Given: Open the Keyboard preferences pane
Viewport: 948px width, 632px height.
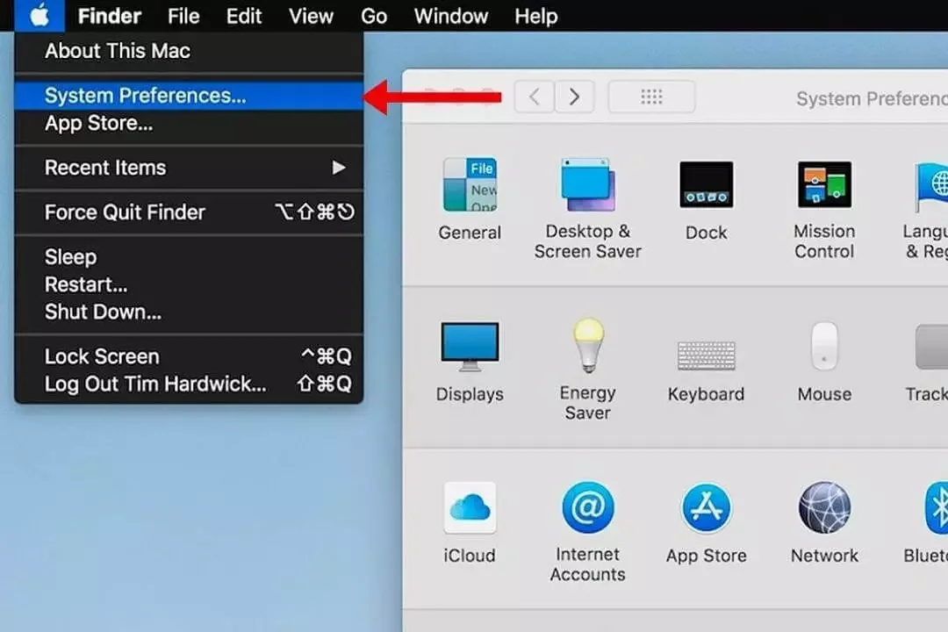Looking at the screenshot, I should coord(706,355).
